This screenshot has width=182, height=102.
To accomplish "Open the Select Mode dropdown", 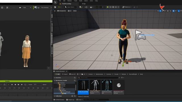I will click(x=70, y=7).
